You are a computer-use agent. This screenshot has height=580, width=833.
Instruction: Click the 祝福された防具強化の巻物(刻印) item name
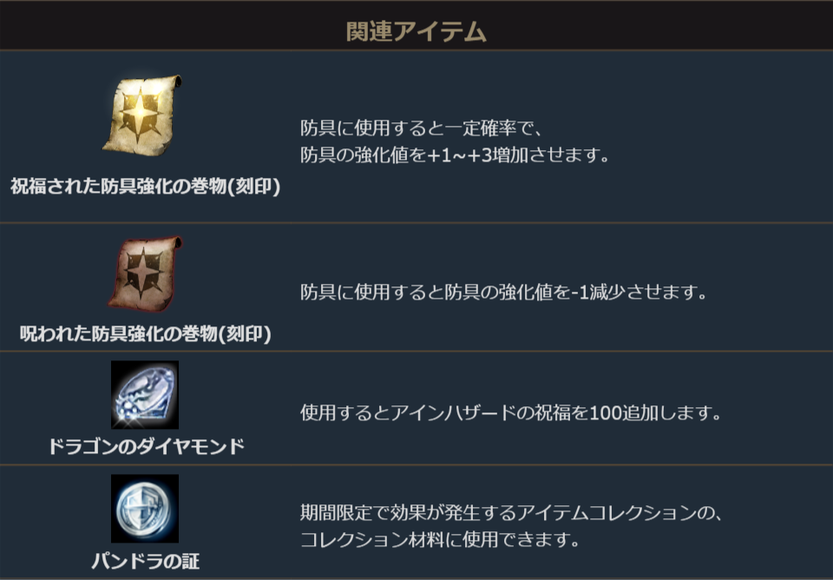[x=145, y=187]
